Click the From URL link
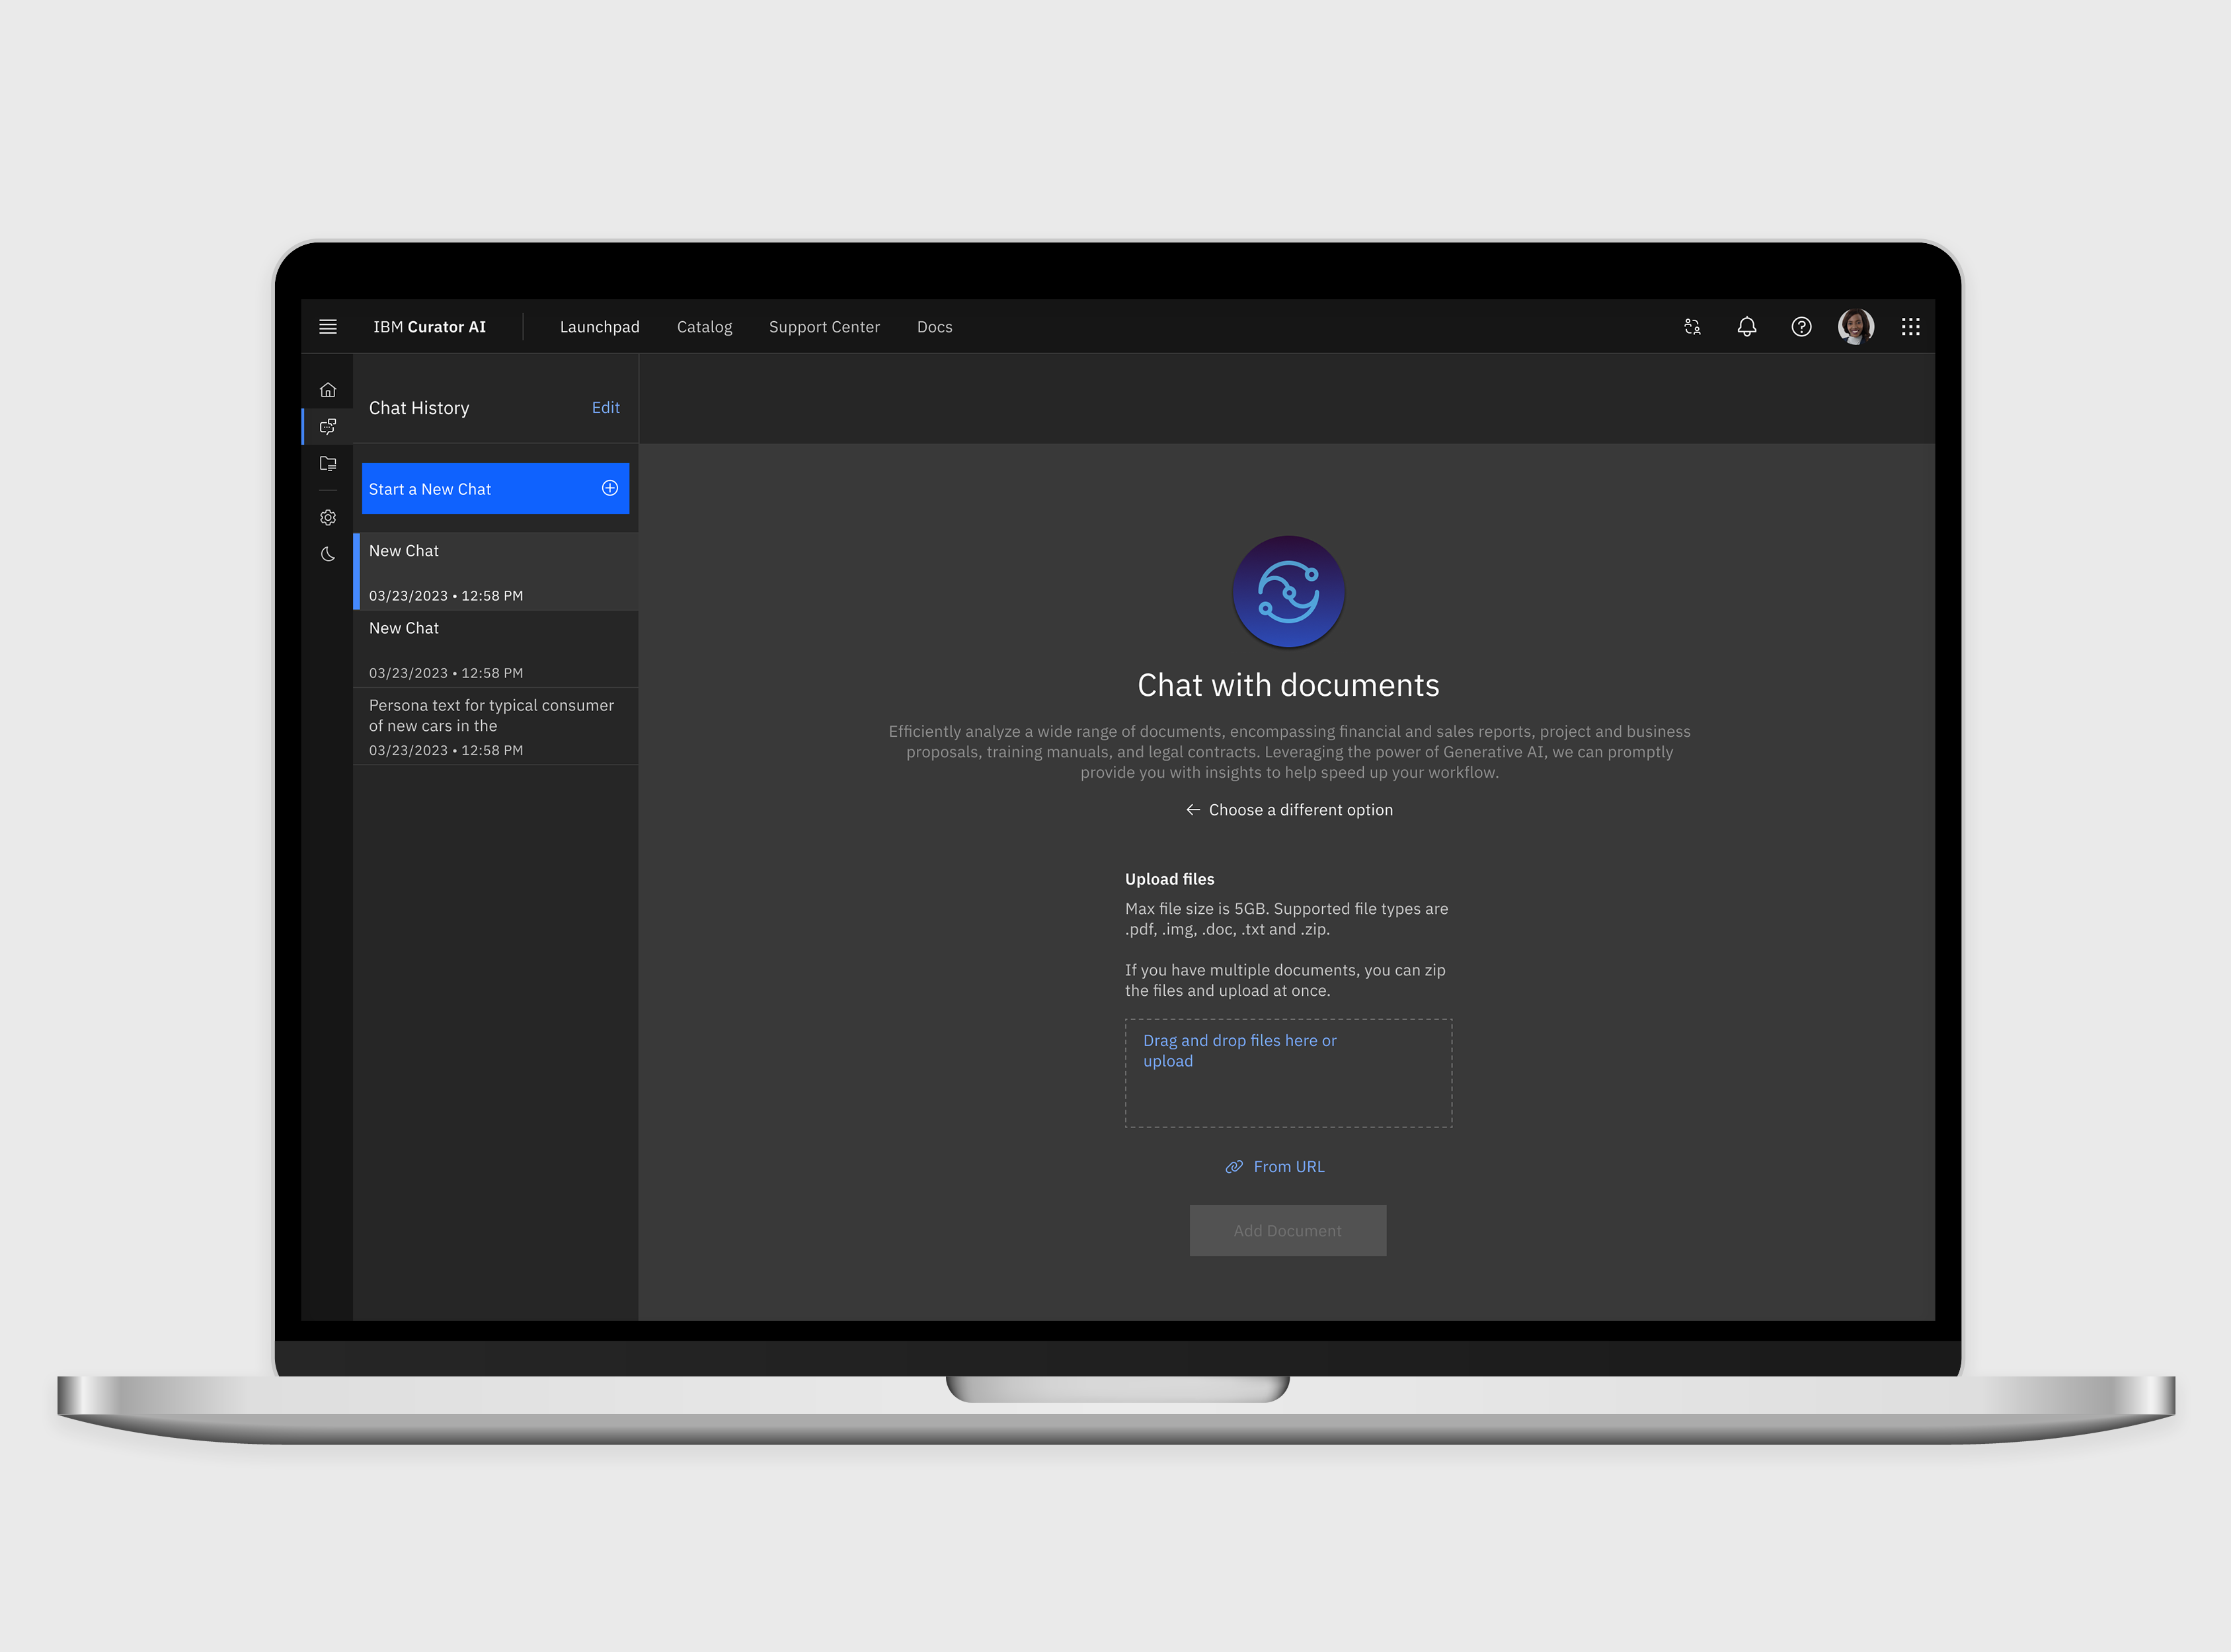 point(1288,1167)
